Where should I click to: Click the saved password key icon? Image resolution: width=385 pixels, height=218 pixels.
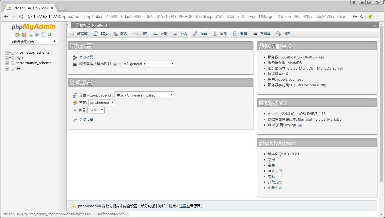tap(355, 17)
